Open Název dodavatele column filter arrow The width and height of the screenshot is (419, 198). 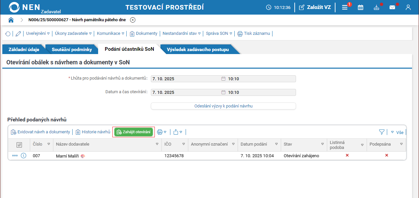click(x=157, y=144)
